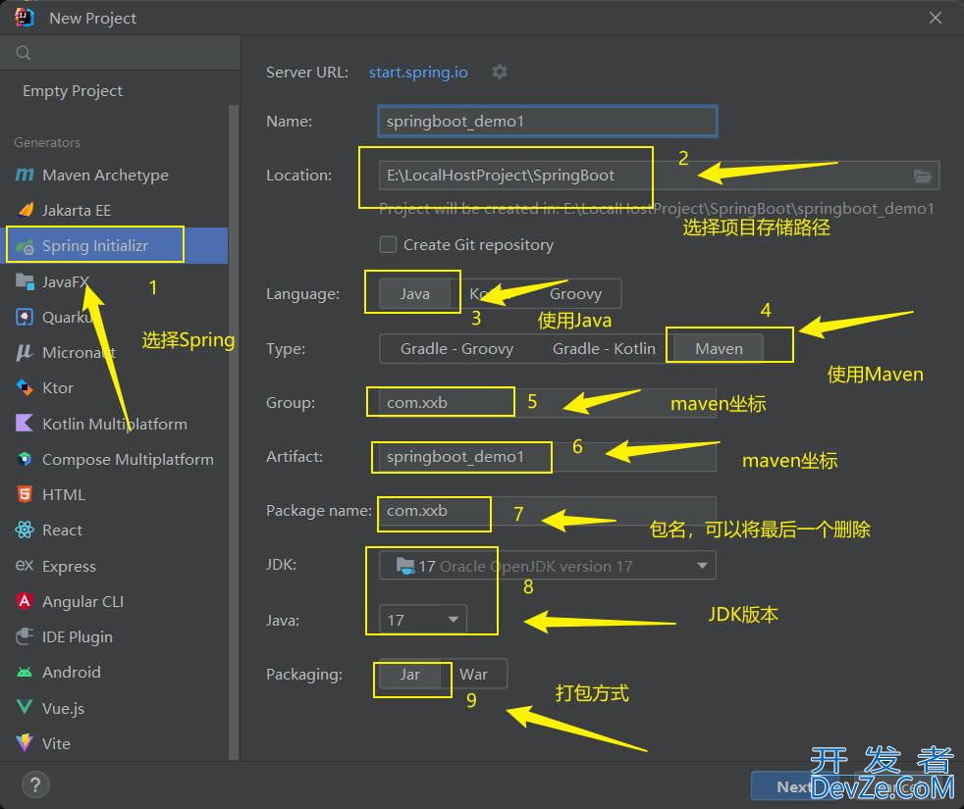
Task: Select Kotlin Multiplatform generator
Action: (x=114, y=424)
